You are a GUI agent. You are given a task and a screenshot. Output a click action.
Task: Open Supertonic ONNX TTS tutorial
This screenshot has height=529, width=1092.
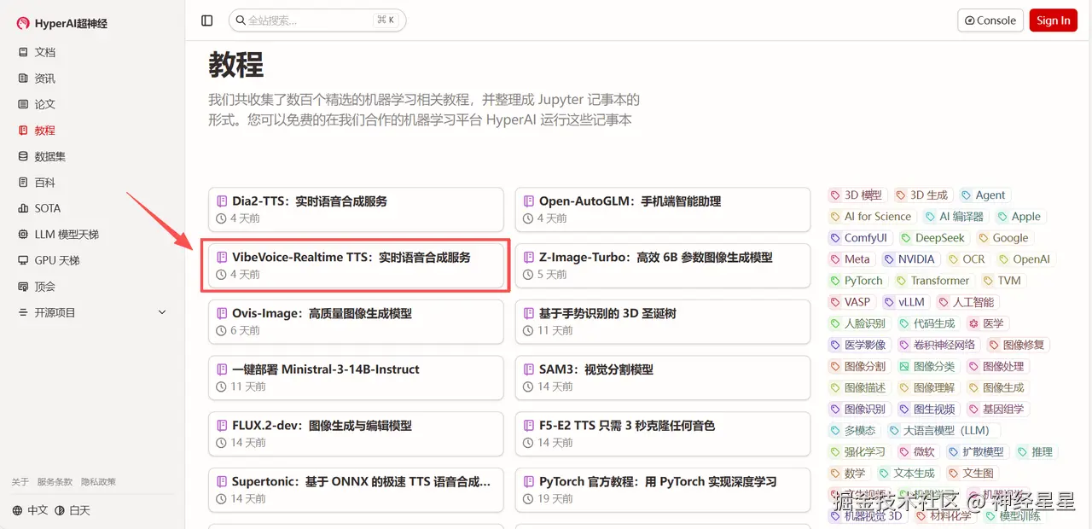[356, 490]
